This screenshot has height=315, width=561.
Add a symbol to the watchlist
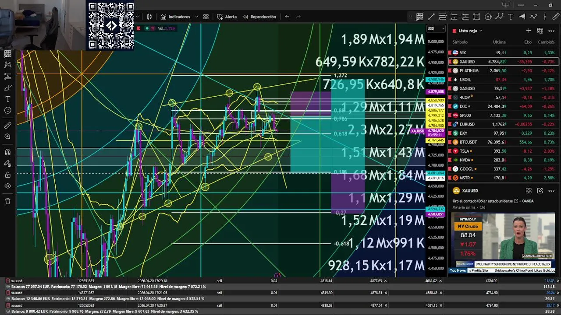(529, 31)
